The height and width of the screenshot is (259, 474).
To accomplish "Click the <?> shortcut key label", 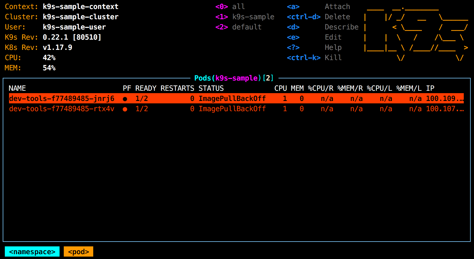I will pyautogui.click(x=293, y=47).
